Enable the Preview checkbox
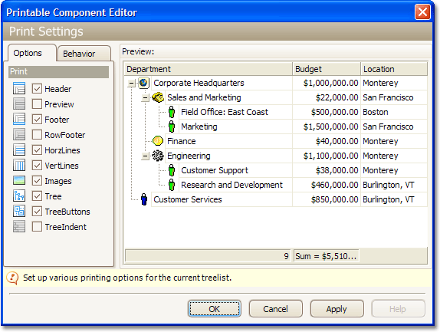Image resolution: width=440 pixels, height=332 pixels. click(x=37, y=104)
